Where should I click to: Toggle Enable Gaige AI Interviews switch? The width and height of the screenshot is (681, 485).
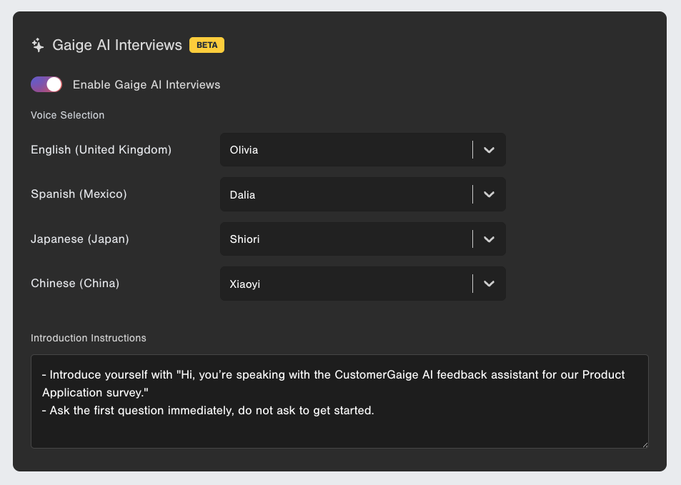(46, 84)
